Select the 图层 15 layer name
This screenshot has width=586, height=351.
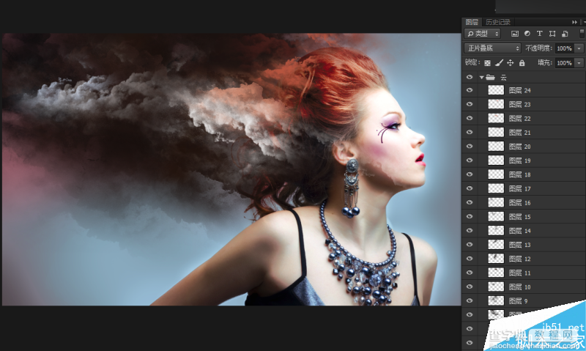pyautogui.click(x=520, y=217)
